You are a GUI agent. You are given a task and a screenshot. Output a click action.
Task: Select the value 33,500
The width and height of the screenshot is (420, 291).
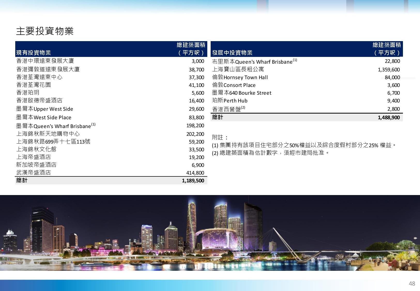click(x=196, y=150)
